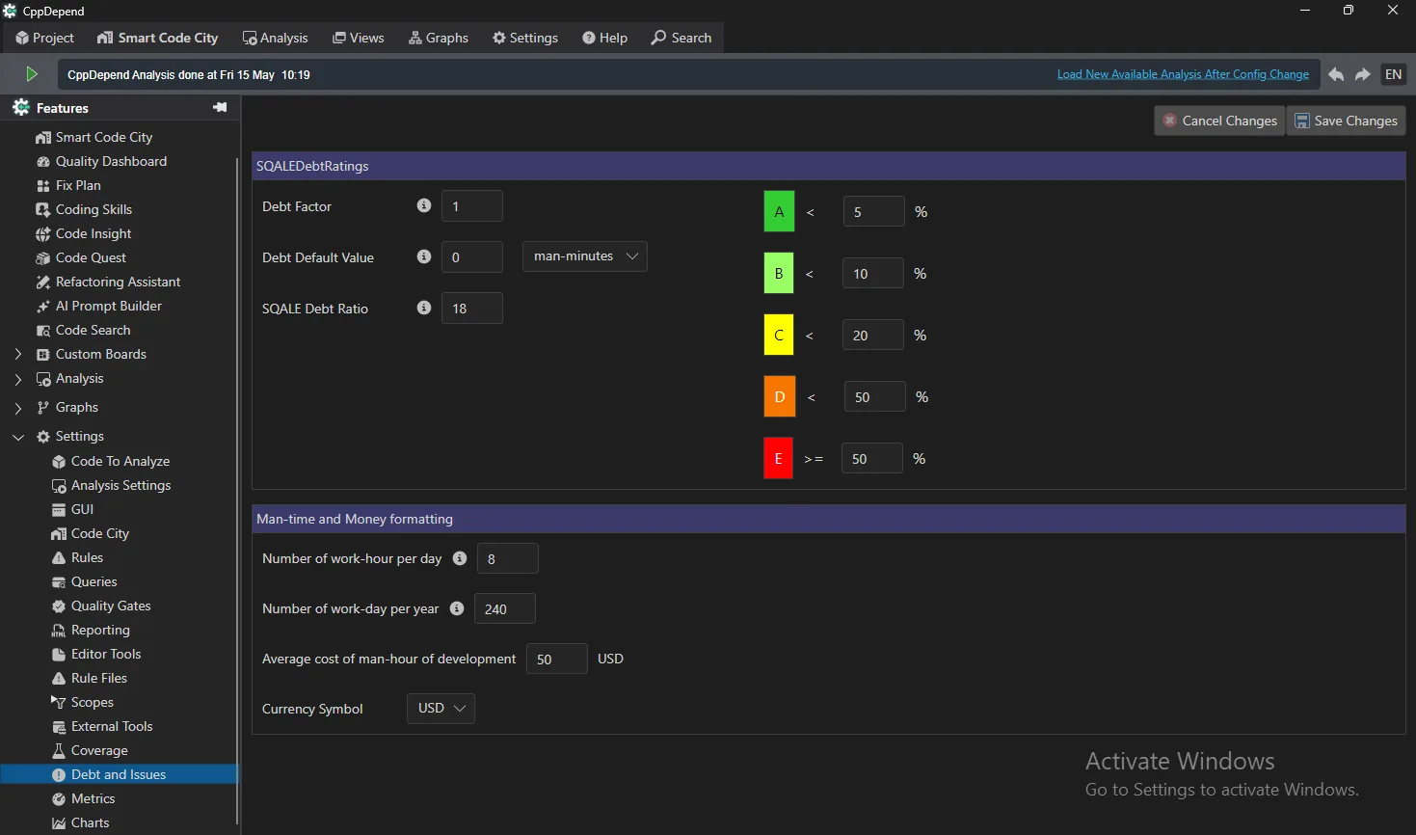
Task: Click the navigate back arrow icon
Action: coord(1336,74)
